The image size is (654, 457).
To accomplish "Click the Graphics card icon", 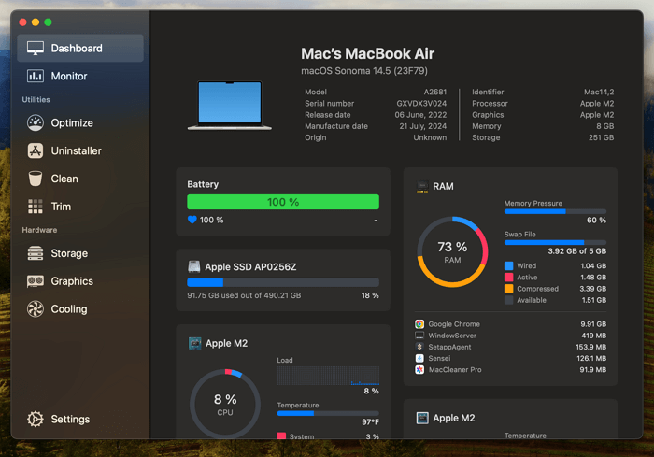I will [36, 281].
